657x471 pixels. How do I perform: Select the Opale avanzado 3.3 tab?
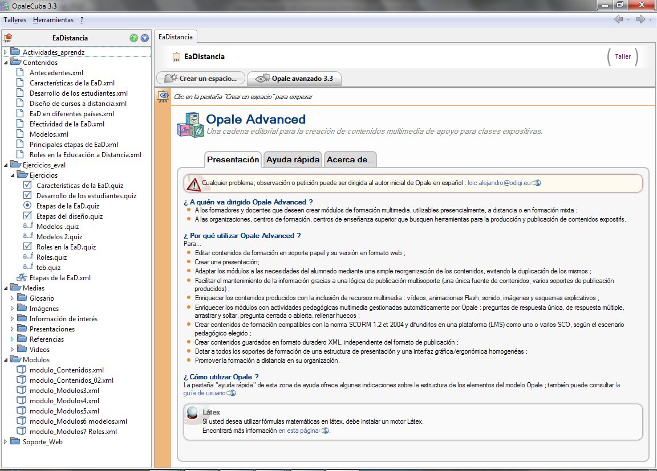point(294,78)
